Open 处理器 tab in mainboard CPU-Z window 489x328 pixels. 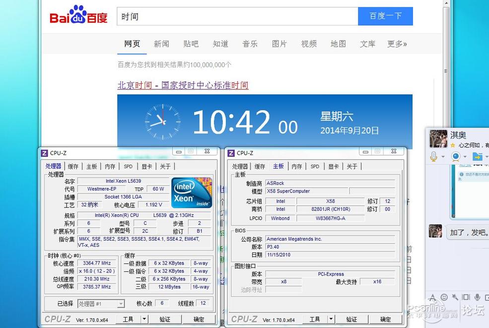pos(240,167)
